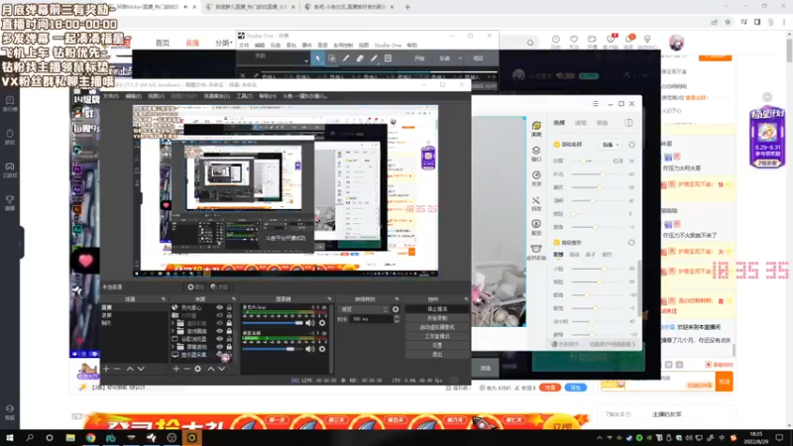Adjust 小脸 slider in beauty app

600,269
